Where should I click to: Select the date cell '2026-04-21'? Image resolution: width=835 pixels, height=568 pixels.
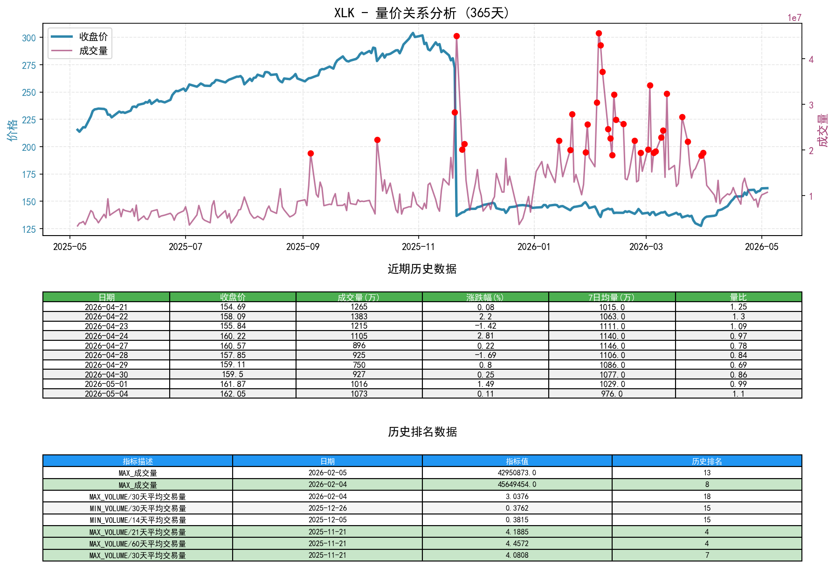click(x=106, y=307)
